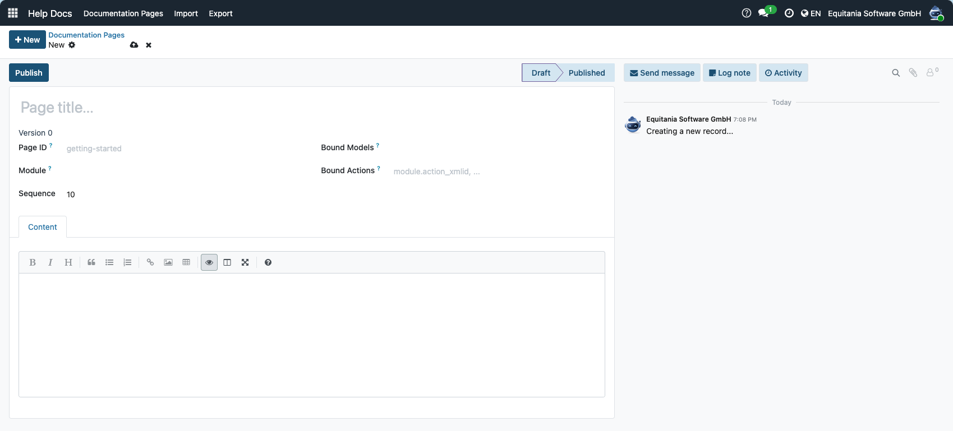Open the Bound Models field

tap(499, 148)
